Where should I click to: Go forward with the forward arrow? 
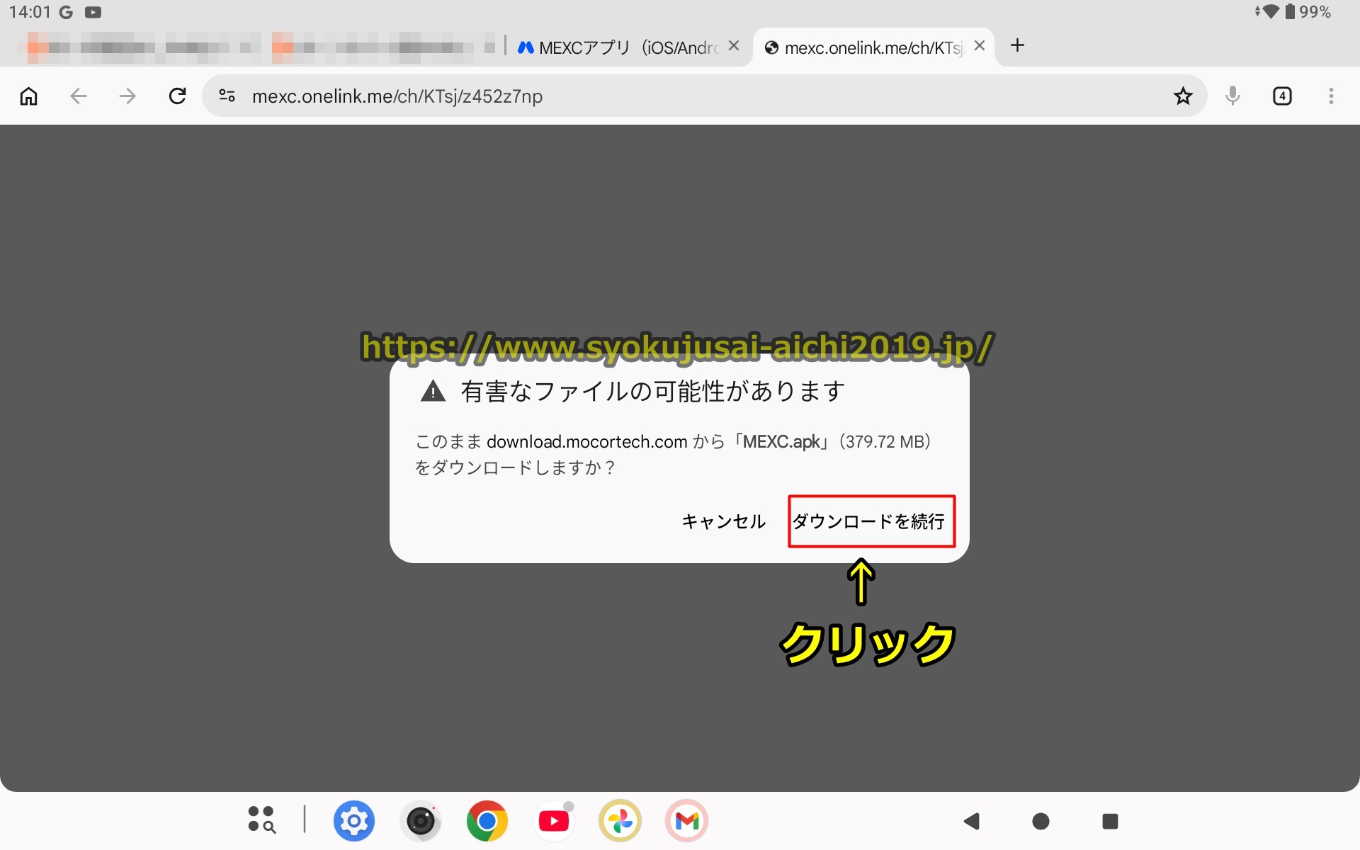coord(127,96)
